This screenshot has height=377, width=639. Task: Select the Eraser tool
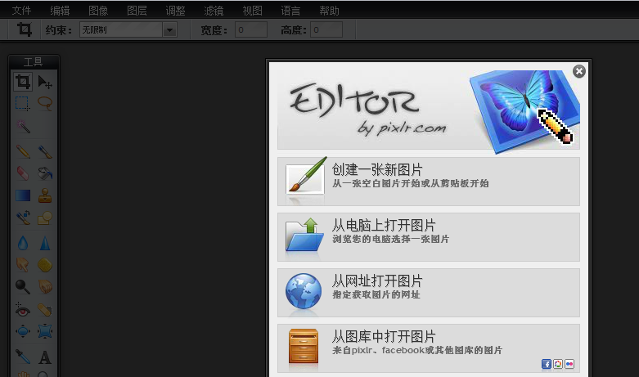tap(23, 173)
